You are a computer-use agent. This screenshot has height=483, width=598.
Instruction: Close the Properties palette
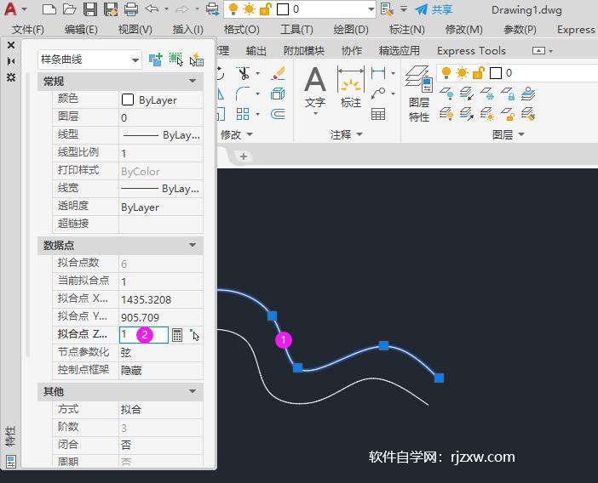click(11, 45)
